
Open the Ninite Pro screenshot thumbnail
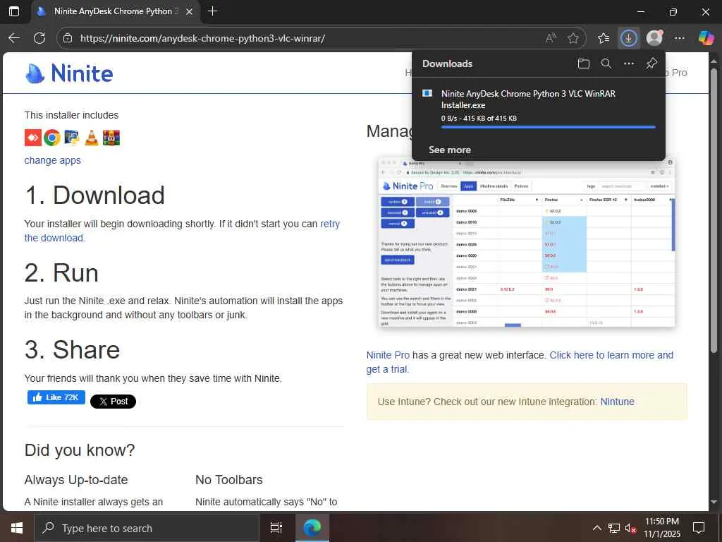(527, 241)
